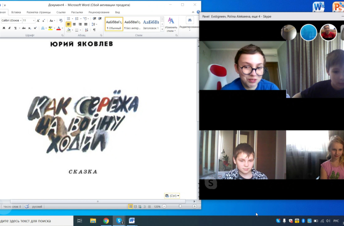Click Shading paint bucket icon
The height and width of the screenshot is (226, 344).
click(x=69, y=30)
